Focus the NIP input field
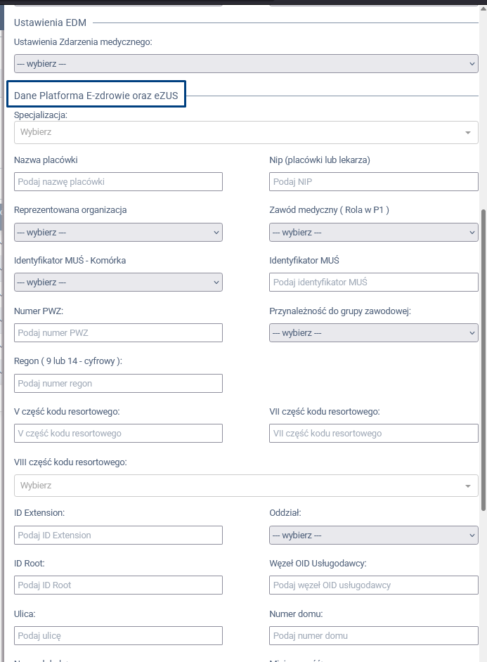 point(373,182)
